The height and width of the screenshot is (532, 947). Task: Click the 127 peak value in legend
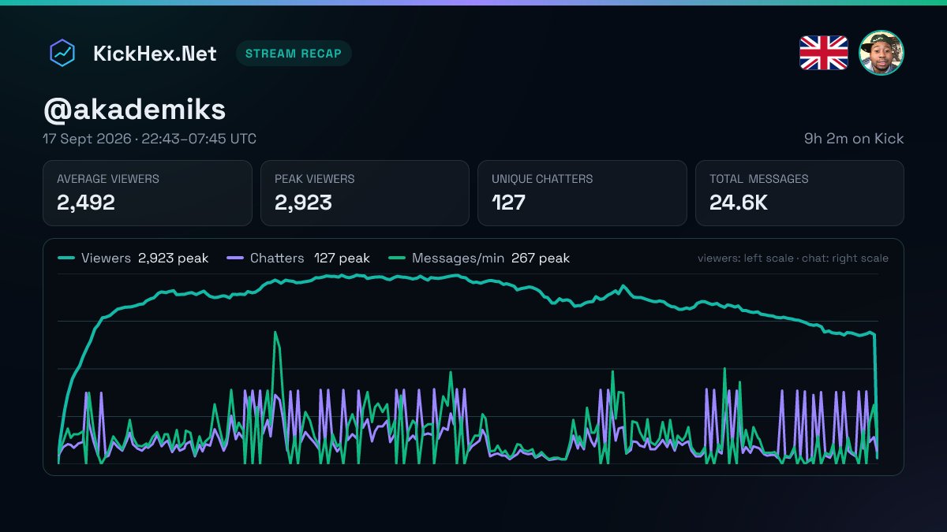click(342, 258)
